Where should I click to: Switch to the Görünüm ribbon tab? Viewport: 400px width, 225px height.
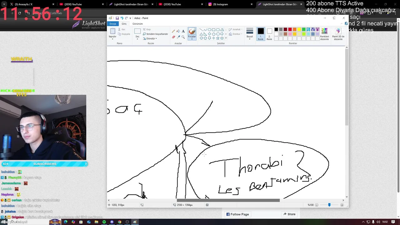[x=137, y=24]
